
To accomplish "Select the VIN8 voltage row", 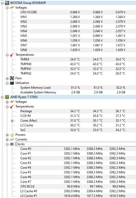I will 78,50.
